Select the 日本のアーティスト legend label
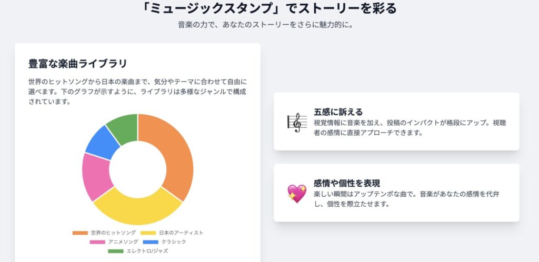The width and height of the screenshot is (539, 262). click(x=181, y=233)
